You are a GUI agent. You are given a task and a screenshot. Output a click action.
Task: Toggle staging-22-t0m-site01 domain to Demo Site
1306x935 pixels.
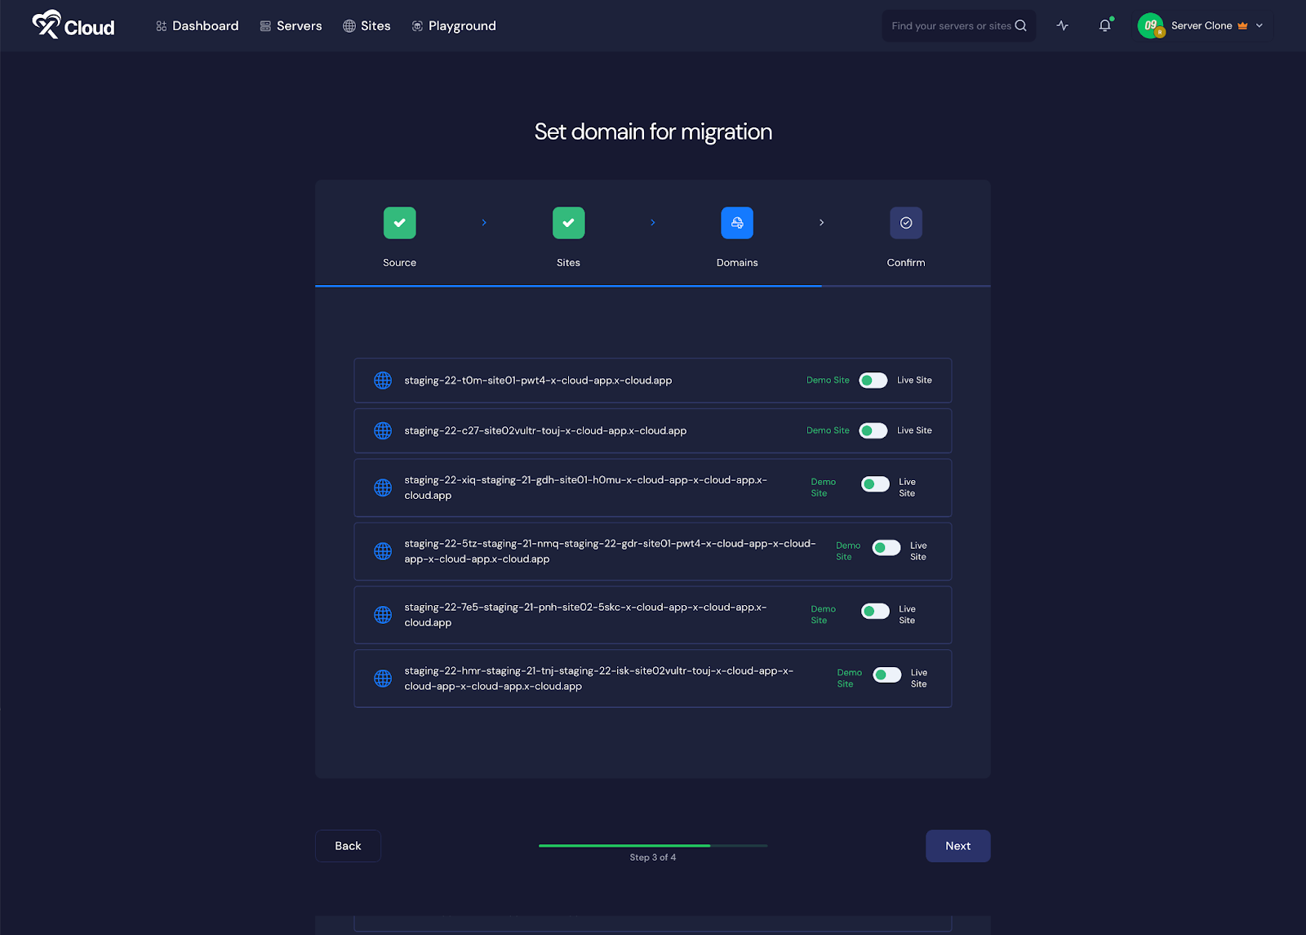[873, 380]
